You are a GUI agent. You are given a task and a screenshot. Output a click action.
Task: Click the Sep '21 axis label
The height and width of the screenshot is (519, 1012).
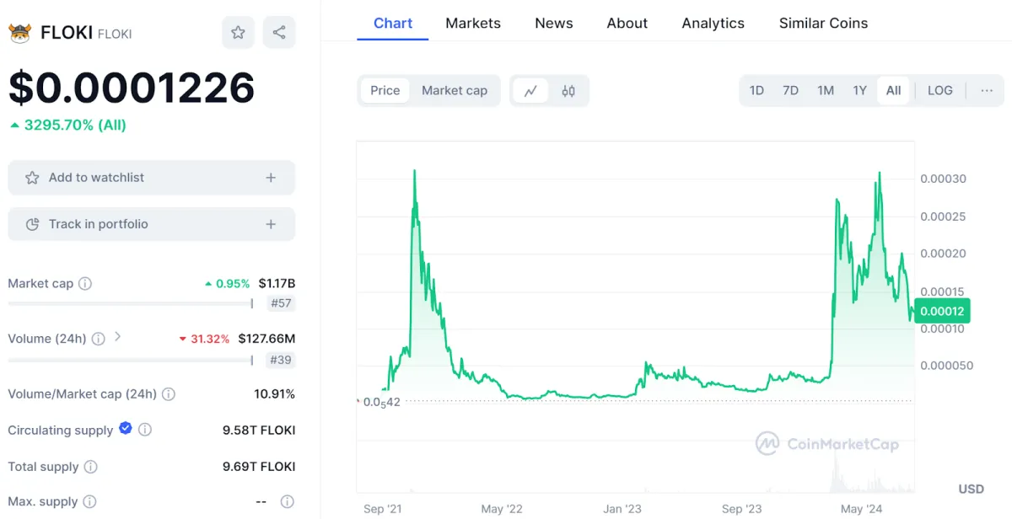point(384,509)
